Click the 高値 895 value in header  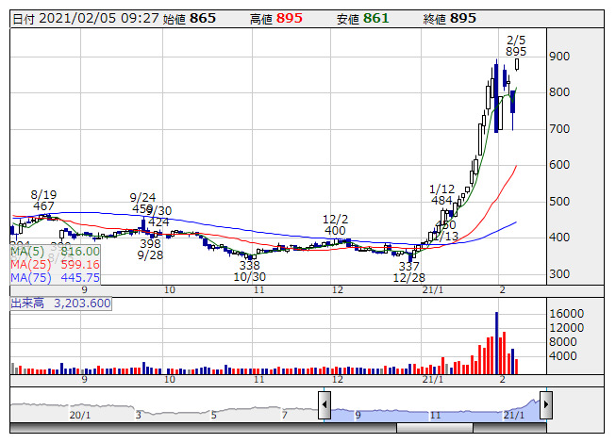[x=294, y=18]
